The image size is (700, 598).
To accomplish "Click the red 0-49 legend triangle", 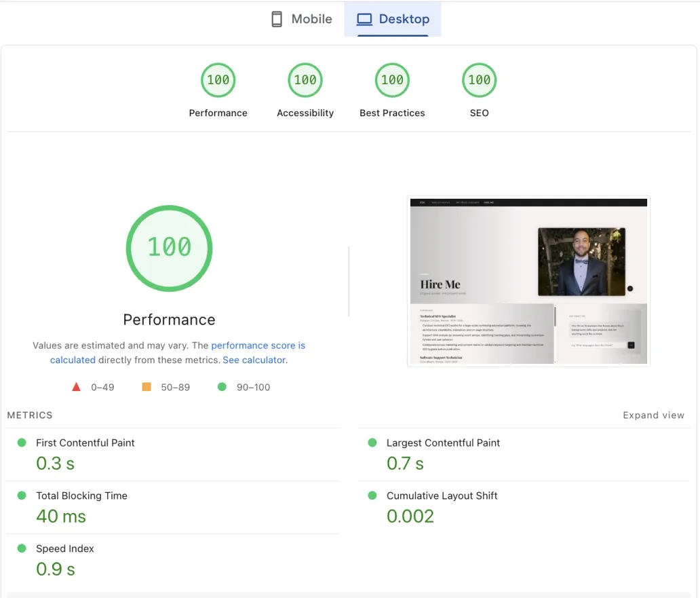I will (x=76, y=386).
